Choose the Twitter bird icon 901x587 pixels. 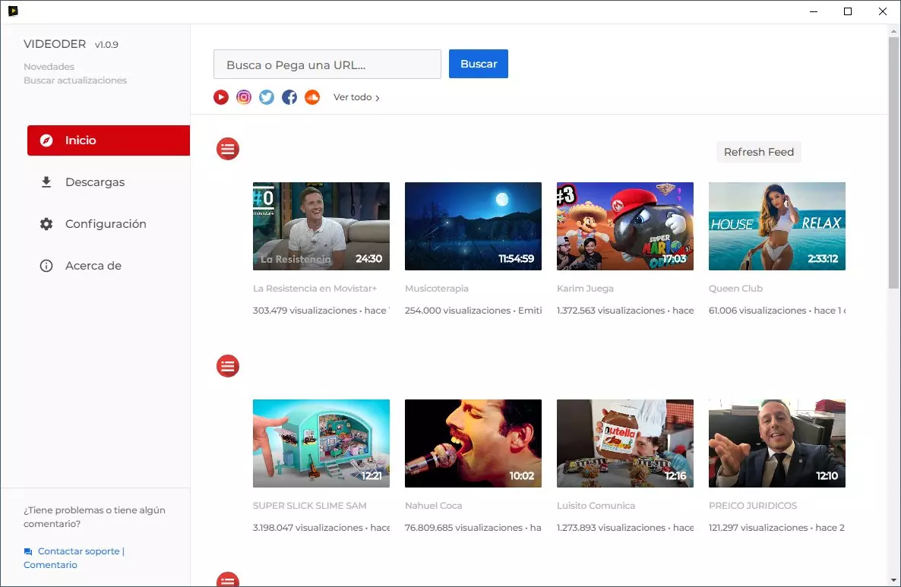click(x=267, y=97)
